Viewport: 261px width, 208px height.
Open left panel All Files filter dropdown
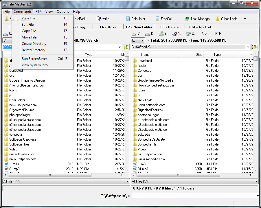point(127,181)
